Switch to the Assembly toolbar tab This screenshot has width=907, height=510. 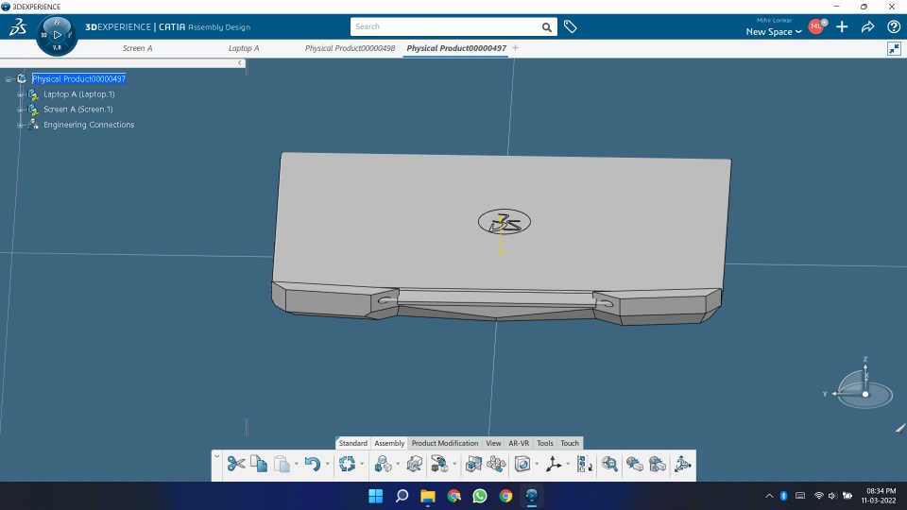click(389, 443)
